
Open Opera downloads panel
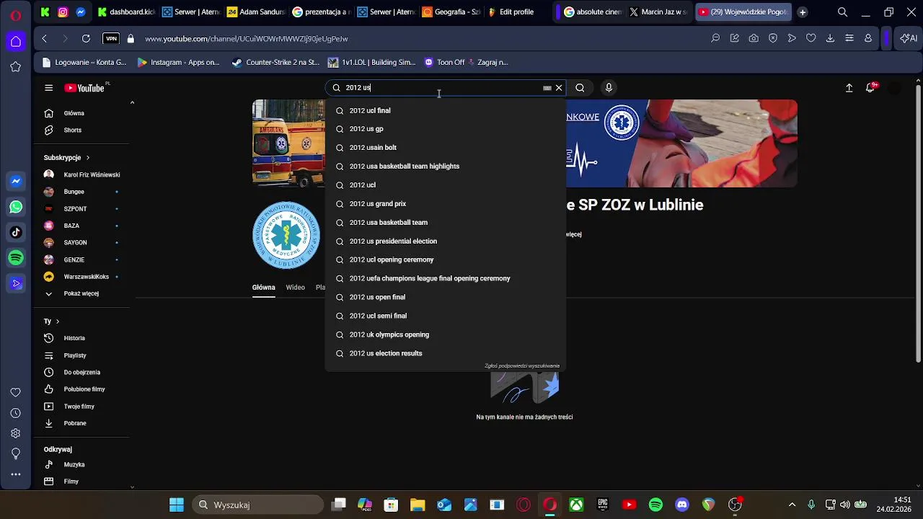[830, 38]
